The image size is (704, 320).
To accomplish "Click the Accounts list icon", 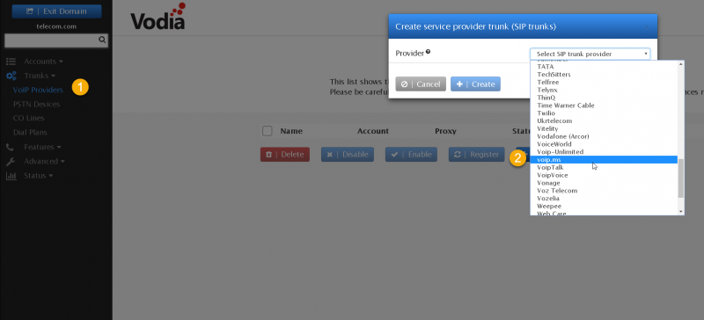I will coord(11,61).
